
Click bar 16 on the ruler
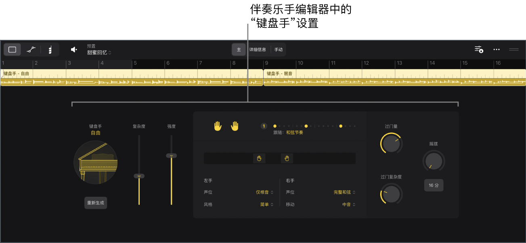[498, 63]
